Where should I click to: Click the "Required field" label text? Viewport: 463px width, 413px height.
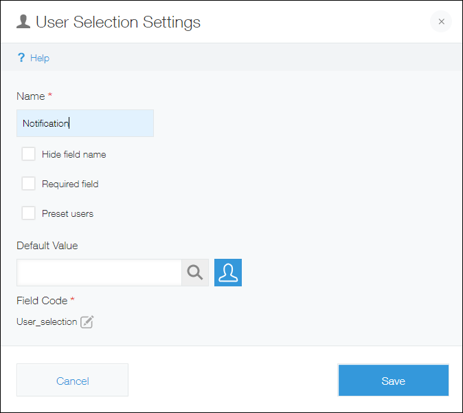point(70,184)
